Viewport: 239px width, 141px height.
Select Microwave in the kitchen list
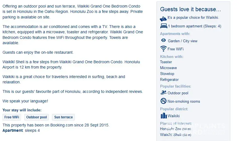pyautogui.click(x=168, y=68)
